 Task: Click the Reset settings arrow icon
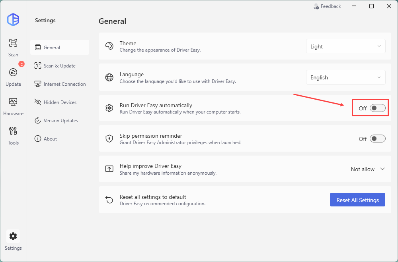click(109, 200)
